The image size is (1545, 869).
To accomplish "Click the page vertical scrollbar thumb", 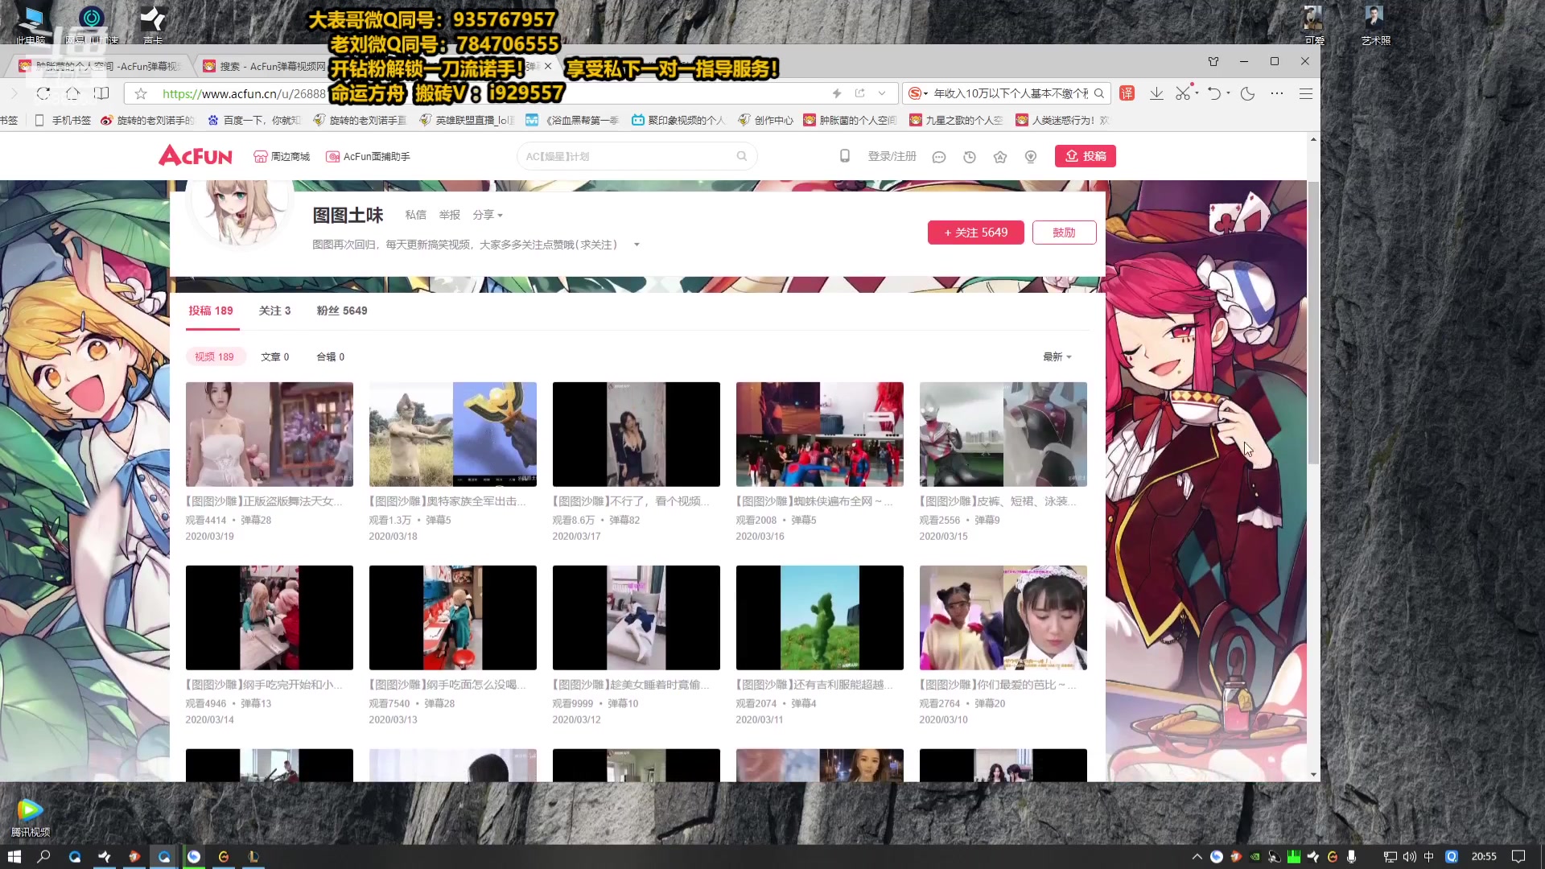I will point(1313,322).
